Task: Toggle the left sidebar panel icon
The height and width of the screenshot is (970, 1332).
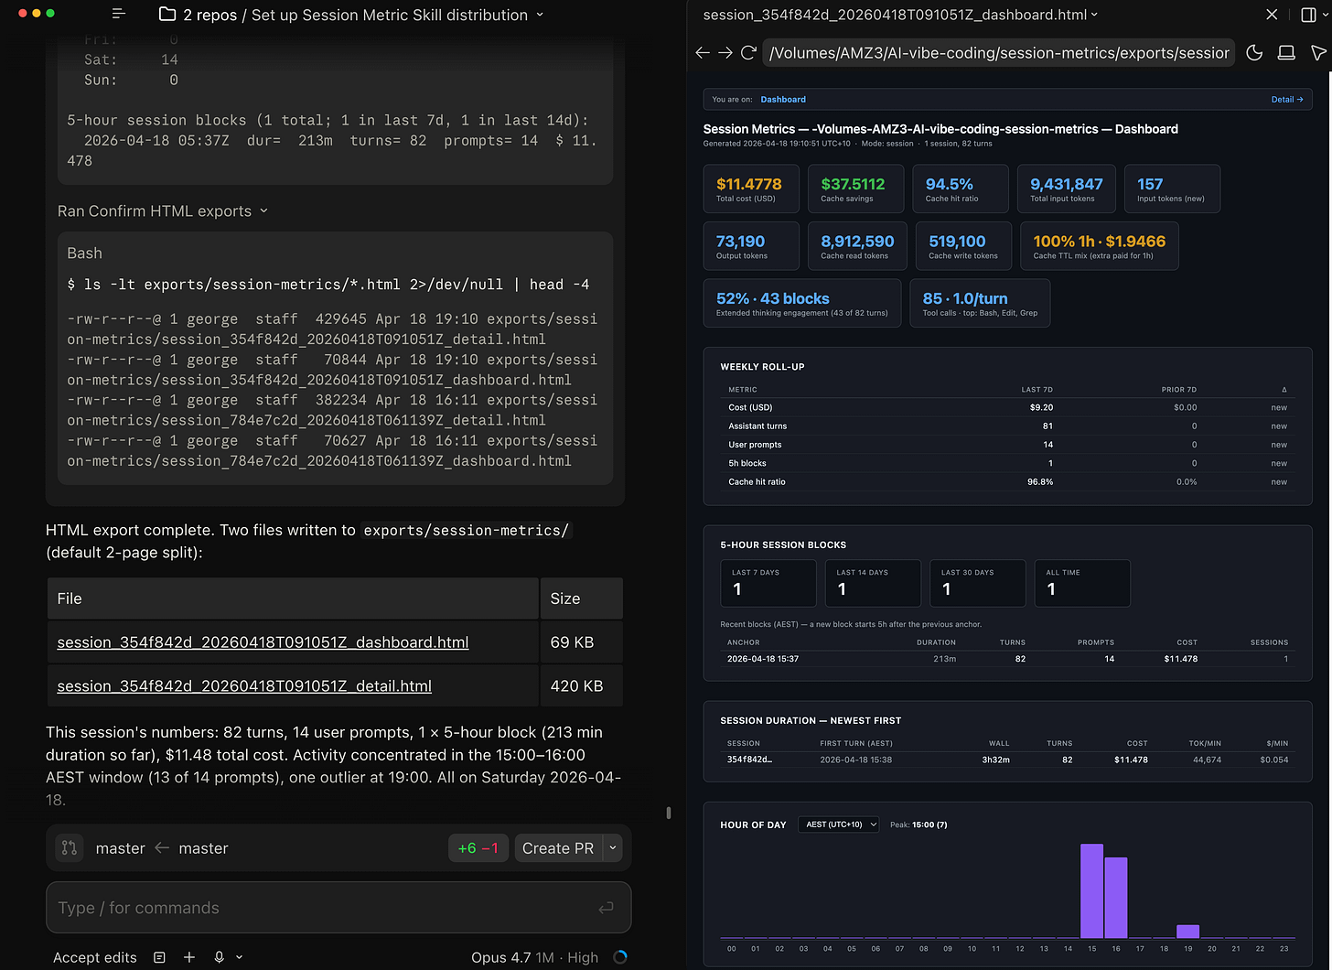Action: click(118, 15)
